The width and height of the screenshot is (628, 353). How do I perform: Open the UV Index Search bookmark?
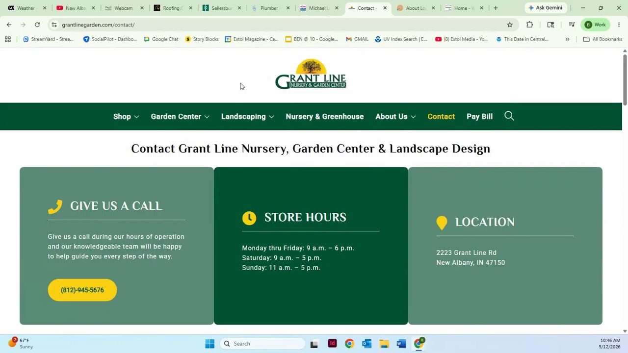(401, 39)
